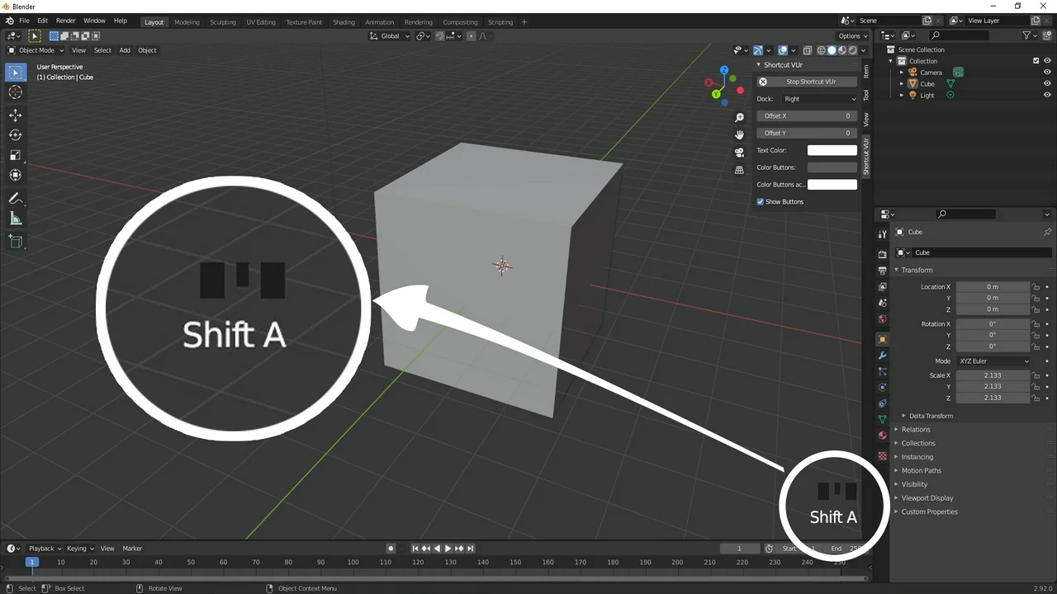Activate the Annotate pencil tool

pos(15,199)
